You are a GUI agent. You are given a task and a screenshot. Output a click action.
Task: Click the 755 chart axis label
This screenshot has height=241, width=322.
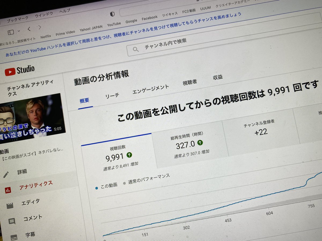[x=311, y=206]
